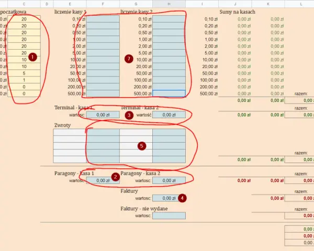Select column header I
Image resolution: width=314 pixels, height=251 pixels.
point(202,4)
